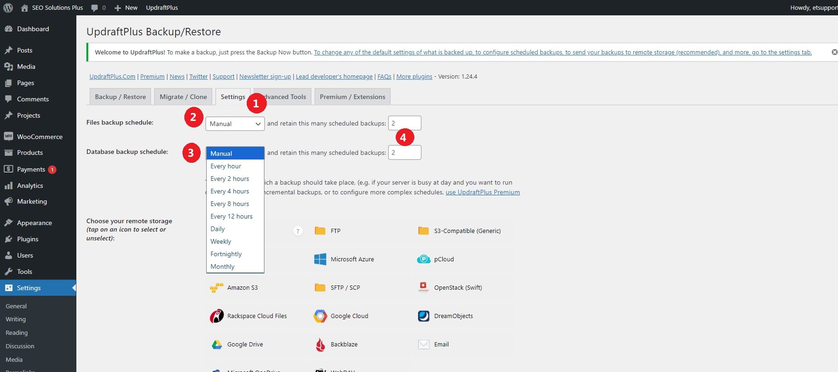Select the pCloud storage icon
The height and width of the screenshot is (372, 838).
tap(424, 259)
